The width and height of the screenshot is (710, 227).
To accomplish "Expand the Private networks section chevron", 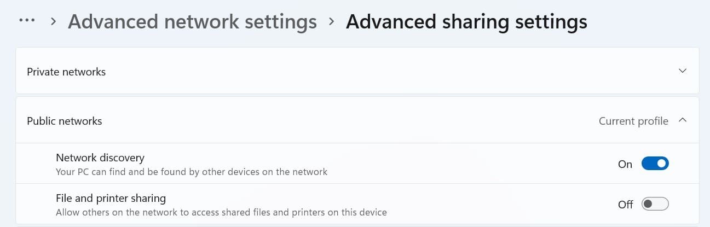I will pos(682,71).
